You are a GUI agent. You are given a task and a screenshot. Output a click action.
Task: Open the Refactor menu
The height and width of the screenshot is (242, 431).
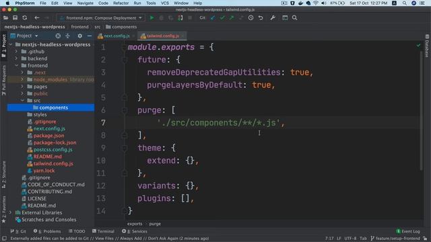pyautogui.click(x=121, y=3)
